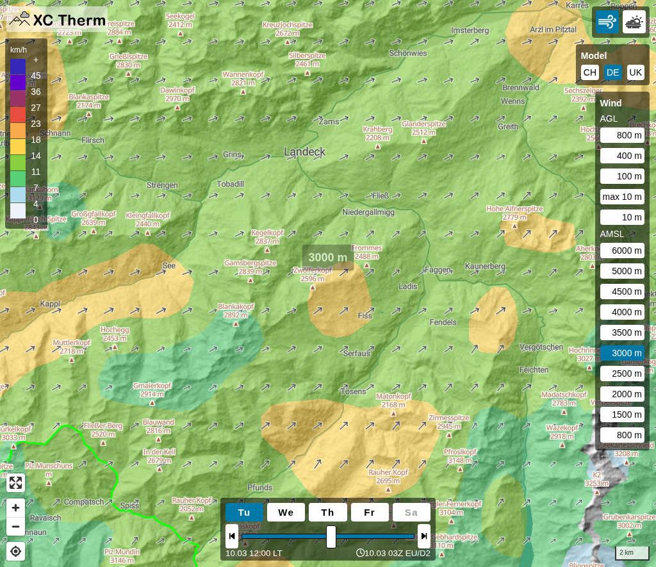Click the XC Therm logo

click(x=57, y=19)
